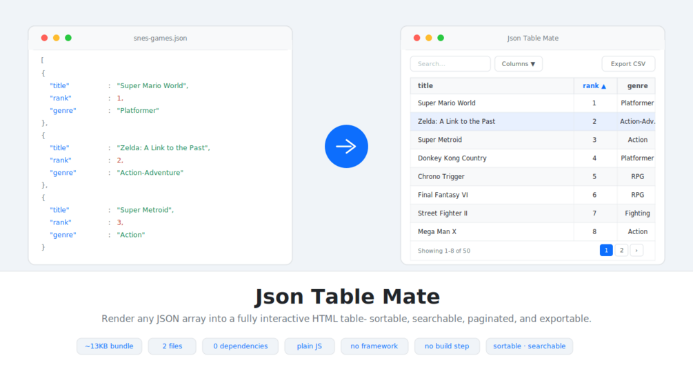Click the plain JS tag

click(x=310, y=346)
